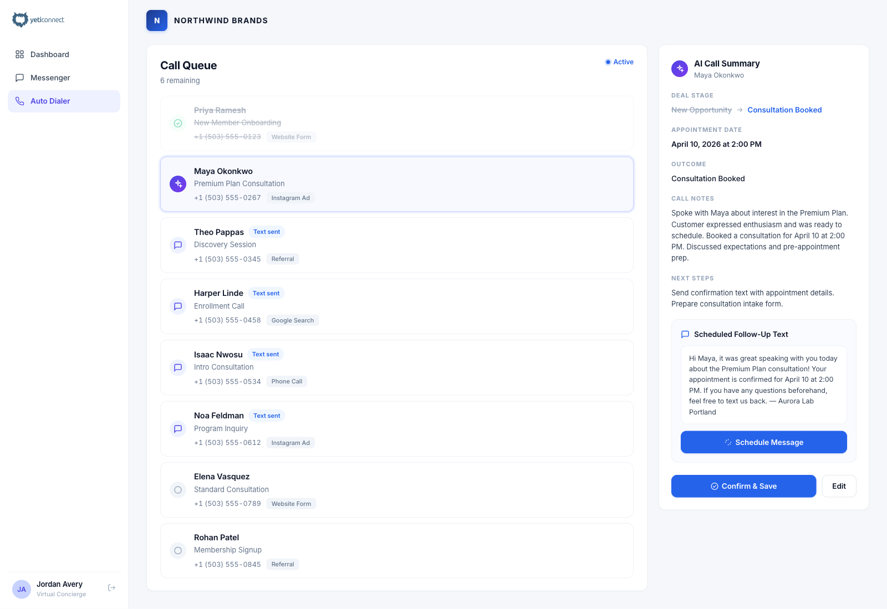
Task: Open the Consultation Booked deal stage link
Action: coord(784,110)
